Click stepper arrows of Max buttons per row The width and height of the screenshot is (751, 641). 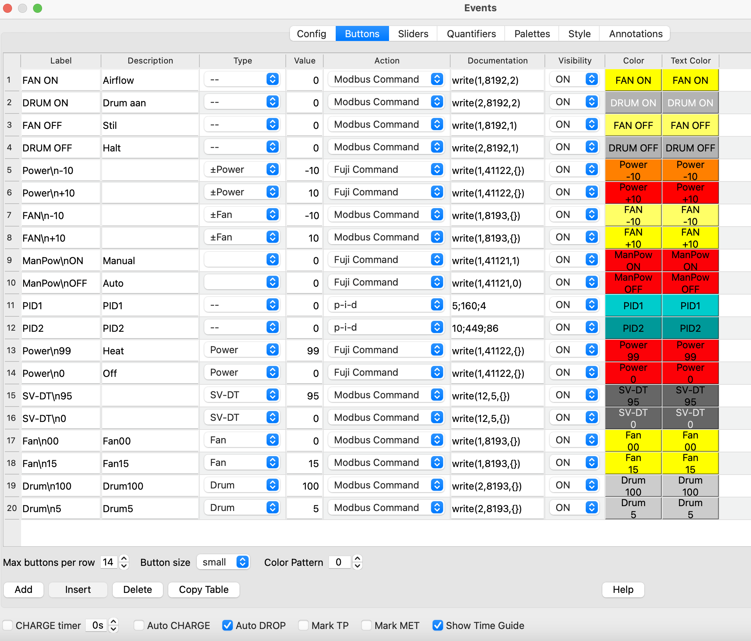[124, 562]
